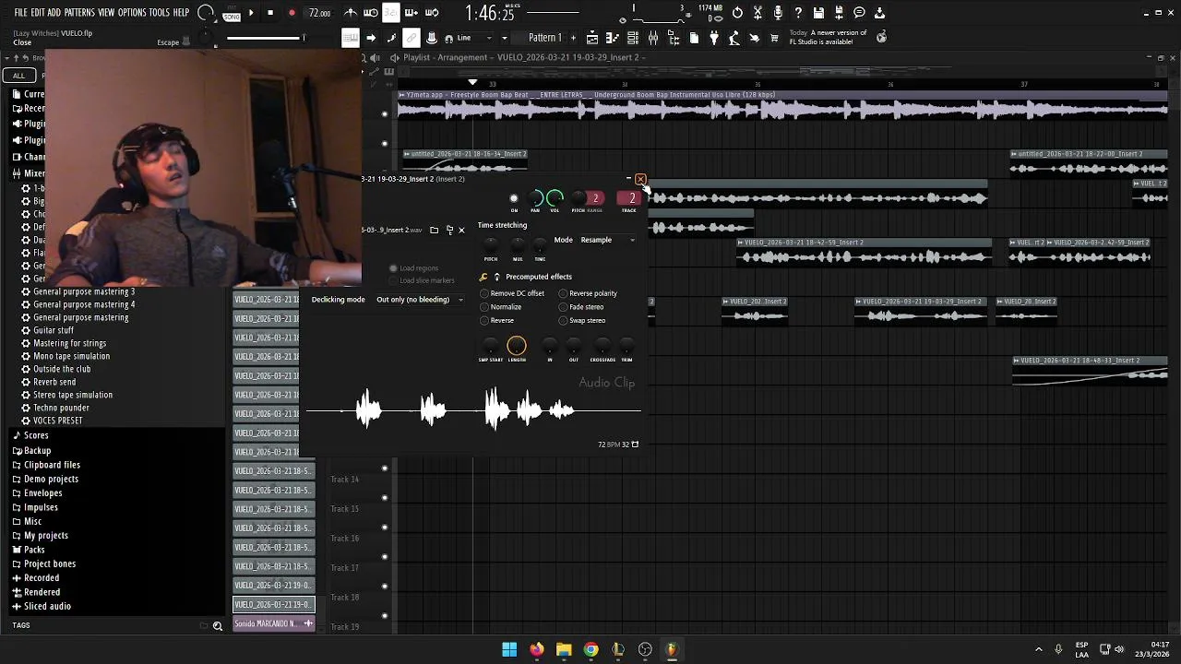Select the Reverb send preset

point(54,382)
